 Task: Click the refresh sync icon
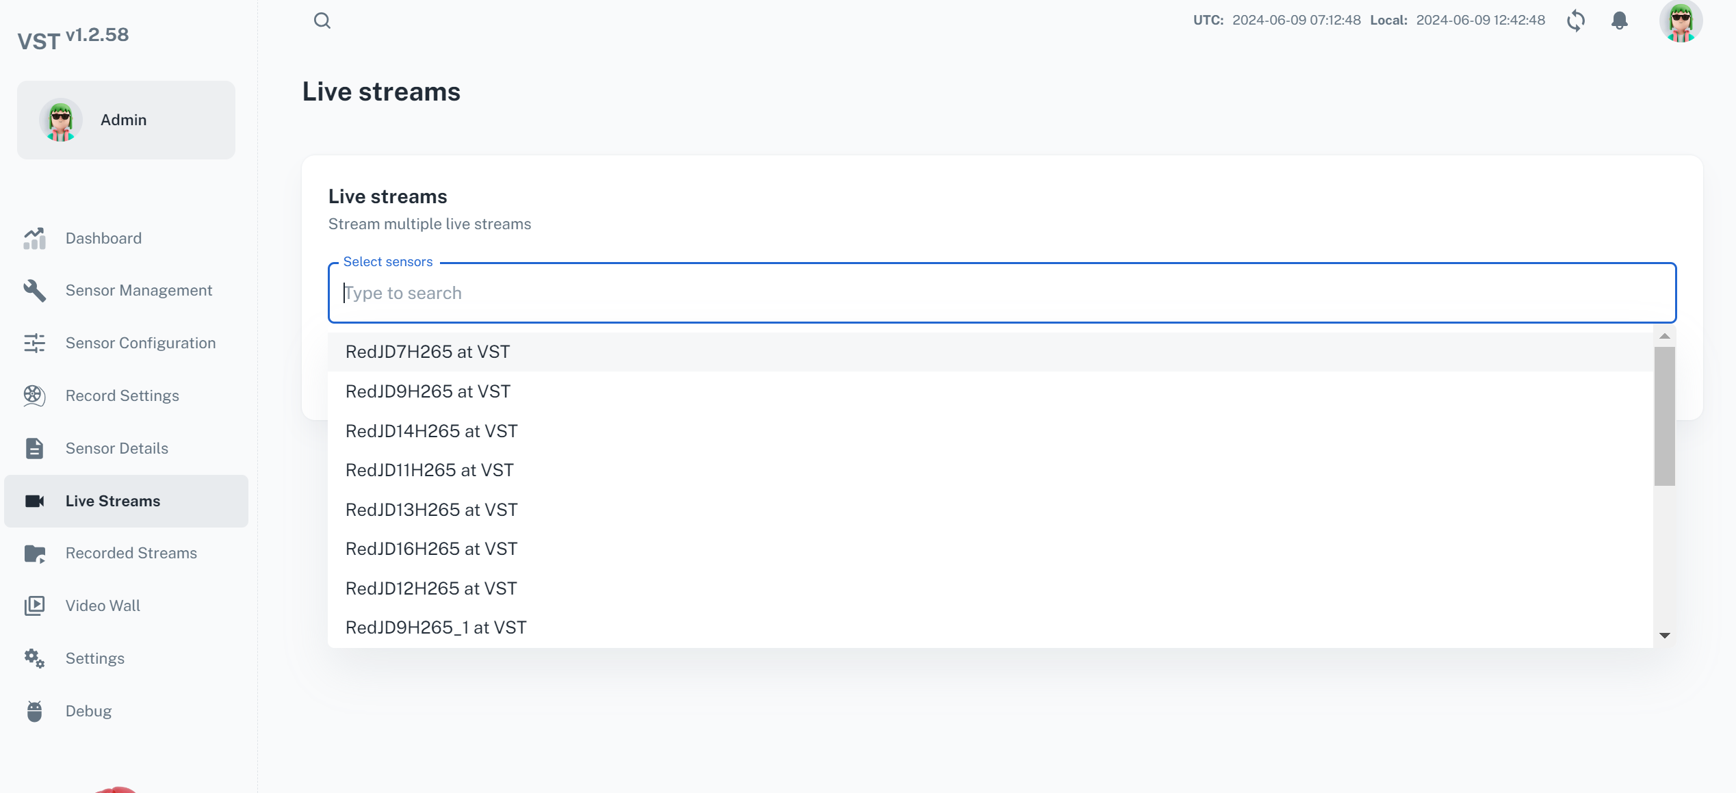[x=1576, y=21]
